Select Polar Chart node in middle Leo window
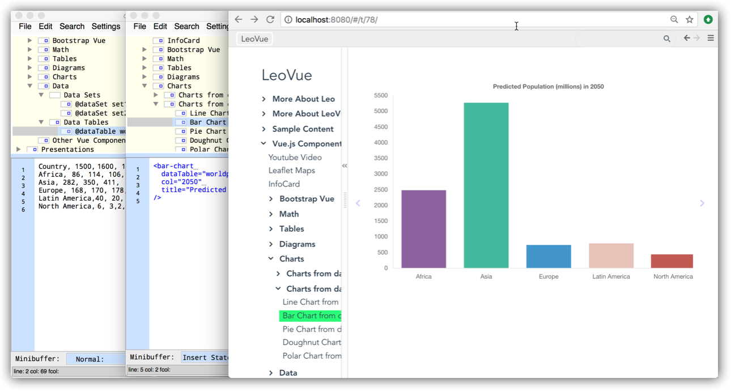The height and width of the screenshot is (391, 731). tap(209, 150)
